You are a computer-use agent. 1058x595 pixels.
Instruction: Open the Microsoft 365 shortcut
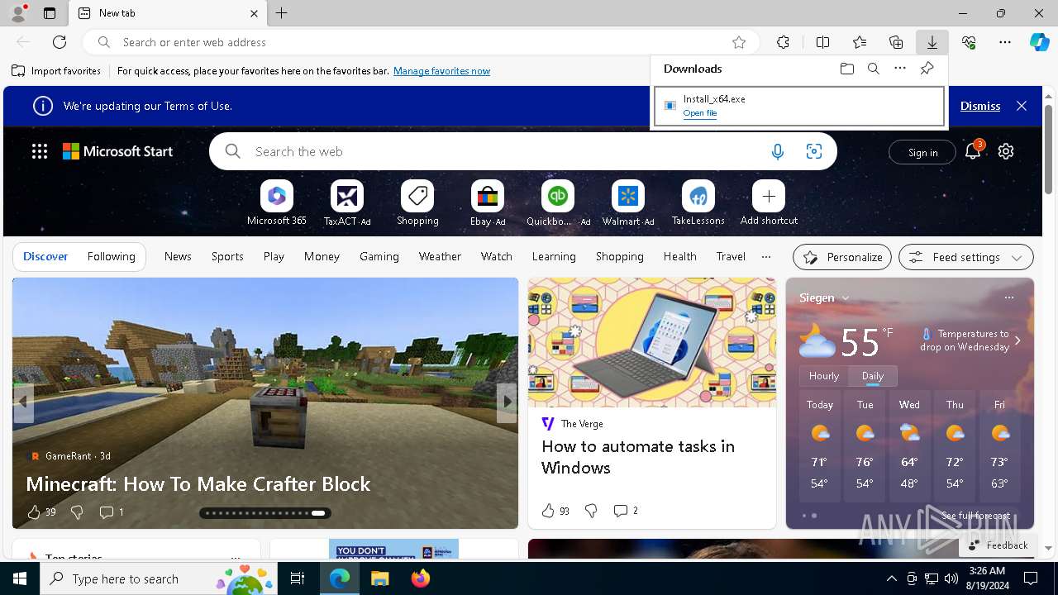coord(277,203)
